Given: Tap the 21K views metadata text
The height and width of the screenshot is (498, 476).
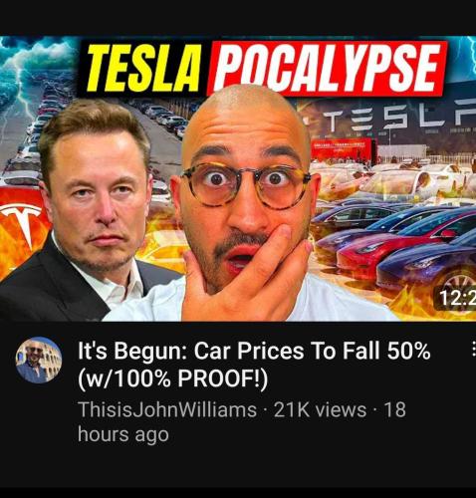Looking at the screenshot, I should pos(320,409).
